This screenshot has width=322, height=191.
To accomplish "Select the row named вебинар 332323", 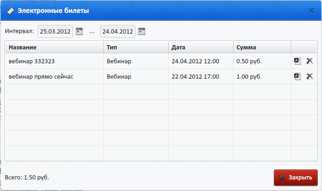I will [161, 61].
